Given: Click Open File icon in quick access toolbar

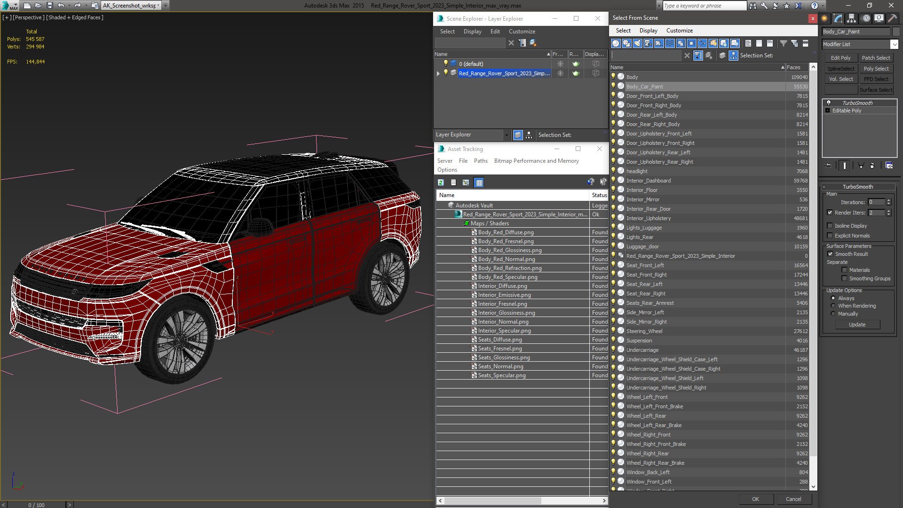Looking at the screenshot, I should [39, 6].
